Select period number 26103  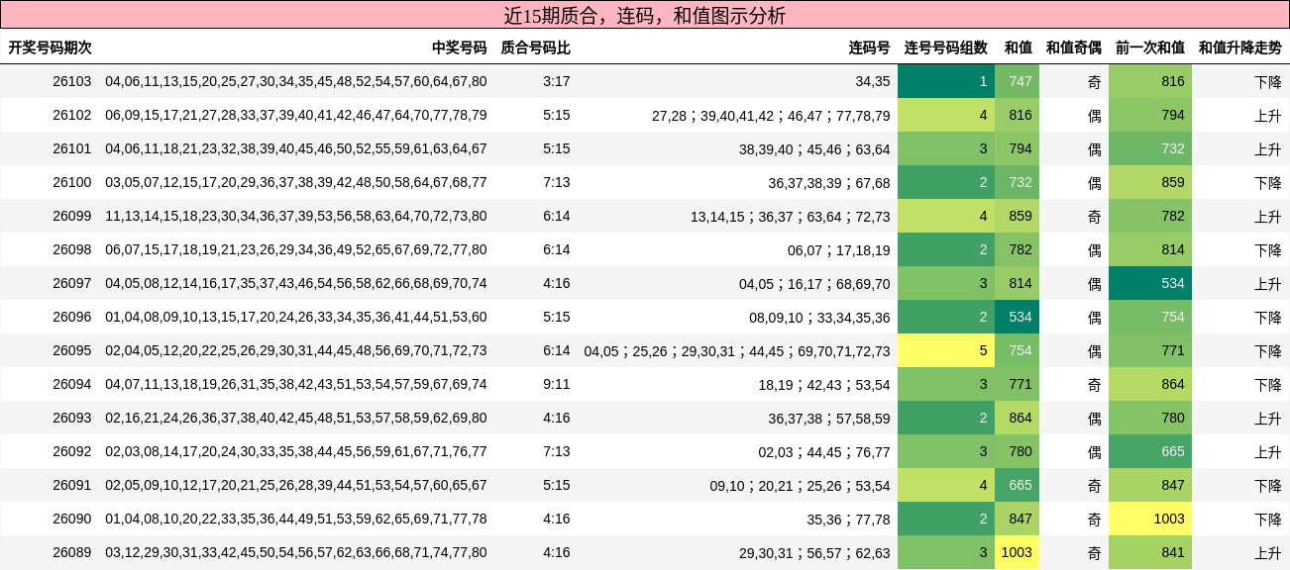point(71,81)
